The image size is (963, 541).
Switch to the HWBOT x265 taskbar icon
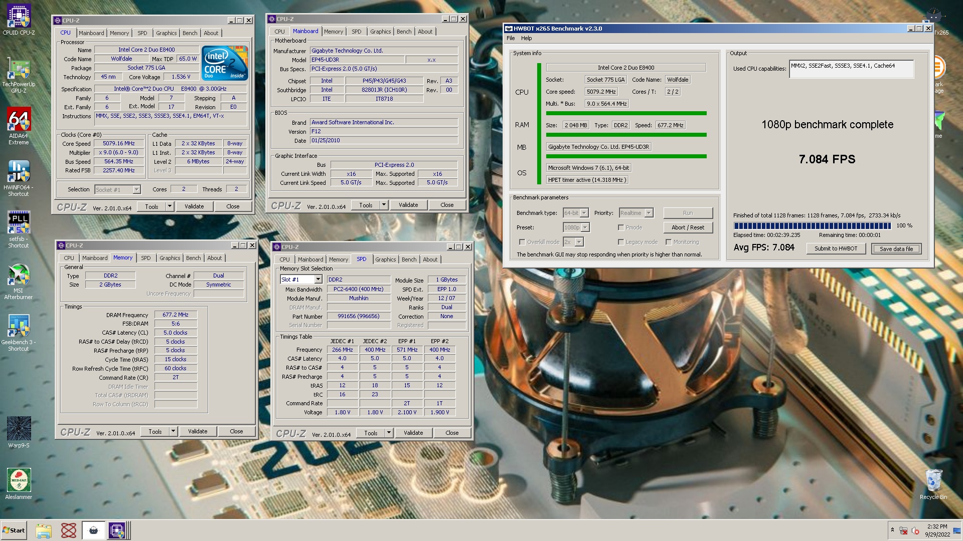(93, 530)
